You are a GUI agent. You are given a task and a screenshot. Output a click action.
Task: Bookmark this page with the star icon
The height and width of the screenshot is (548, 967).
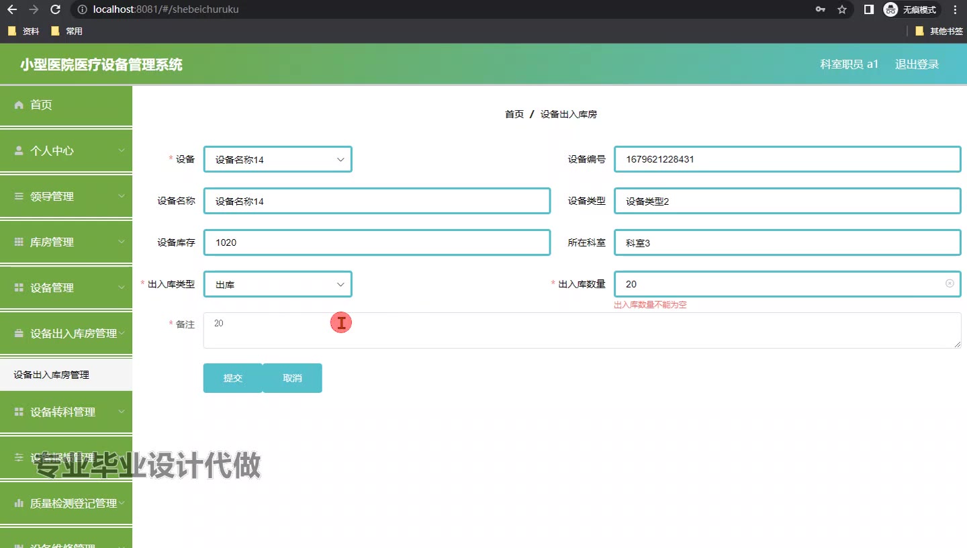pyautogui.click(x=842, y=9)
